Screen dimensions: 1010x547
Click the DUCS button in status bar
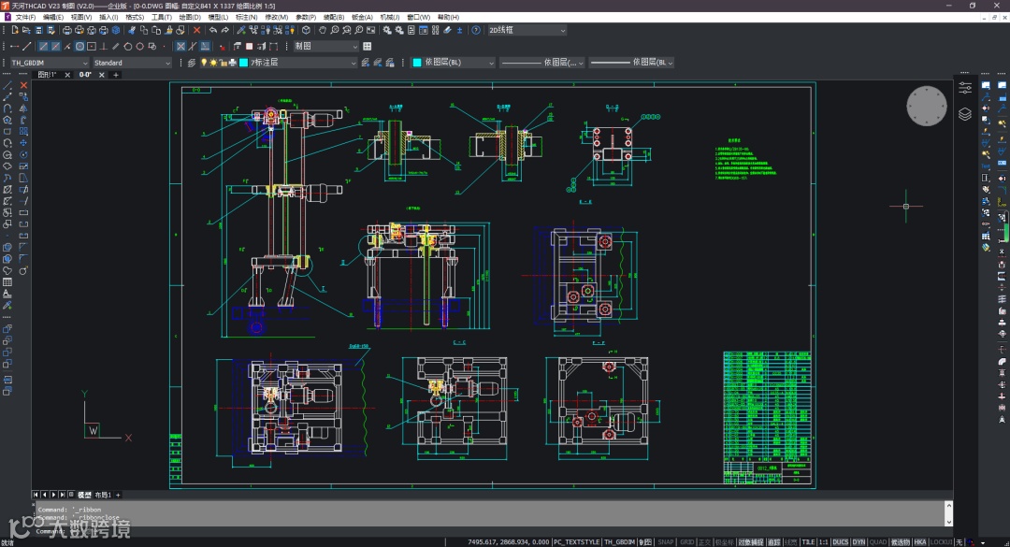click(841, 541)
